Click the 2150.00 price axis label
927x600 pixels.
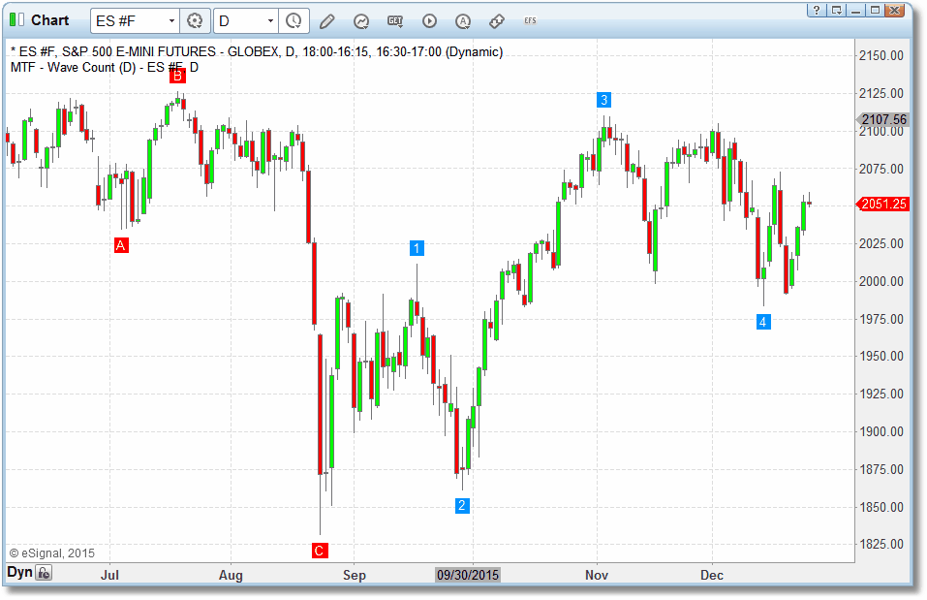(x=881, y=55)
